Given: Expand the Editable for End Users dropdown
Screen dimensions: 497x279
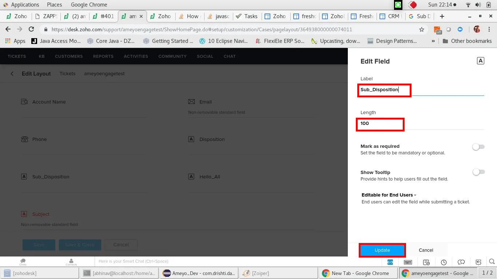Looking at the screenshot, I should [389, 195].
